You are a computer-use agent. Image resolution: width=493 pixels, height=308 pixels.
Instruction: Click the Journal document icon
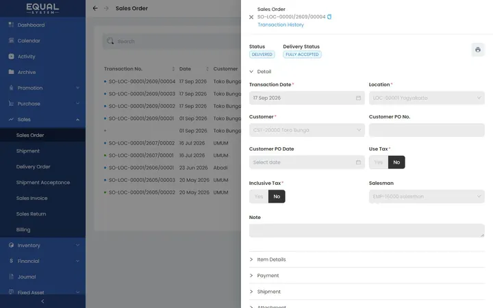pyautogui.click(x=12, y=277)
